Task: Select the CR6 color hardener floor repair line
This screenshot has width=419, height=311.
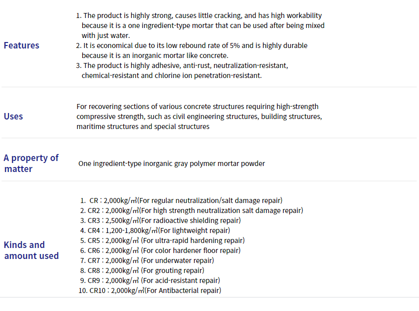Action: click(x=160, y=250)
